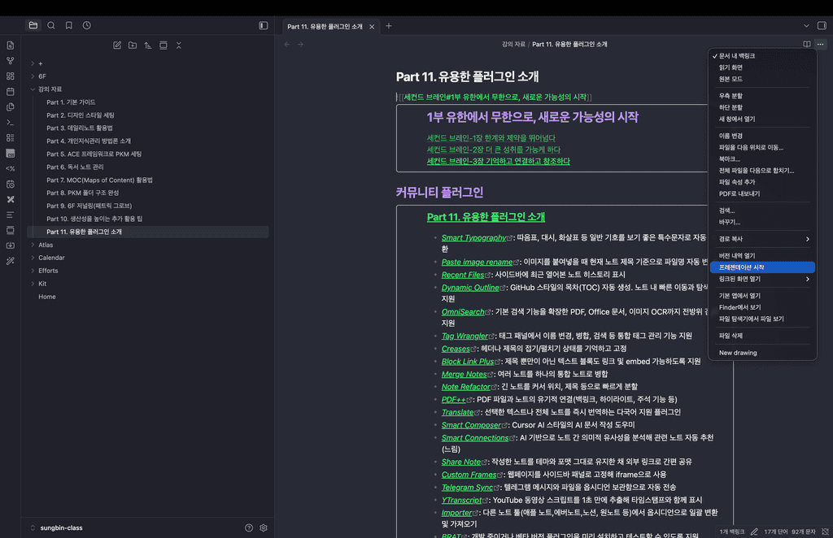This screenshot has height=538, width=833.
Task: Navigate back with left arrow
Action: click(x=287, y=45)
